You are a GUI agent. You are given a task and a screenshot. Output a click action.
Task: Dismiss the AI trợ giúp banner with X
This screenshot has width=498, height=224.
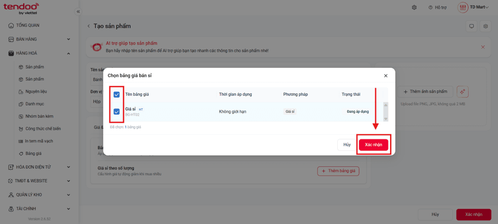[483, 47]
